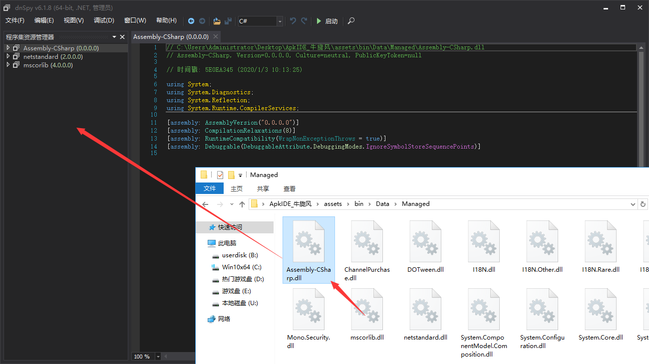The image size is (649, 364).
Task: Open the 调试(D) debug menu
Action: [x=104, y=20]
